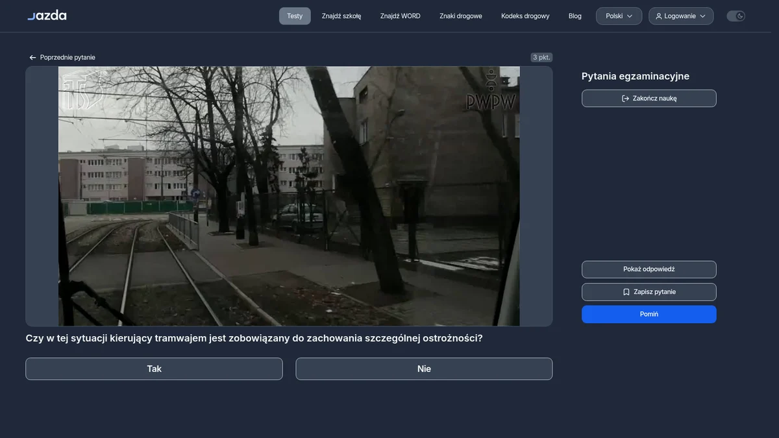The image size is (779, 438).
Task: Answer Tak to the question
Action: pyautogui.click(x=154, y=369)
